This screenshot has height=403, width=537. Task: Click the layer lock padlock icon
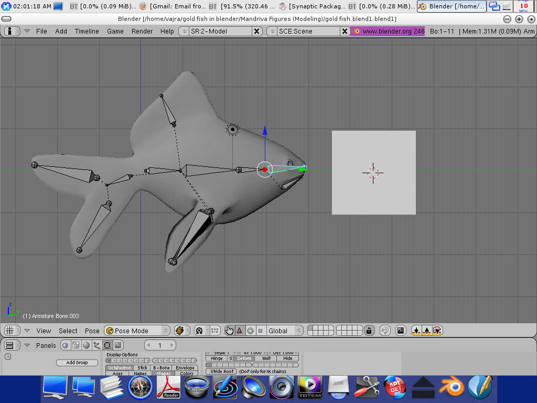[369, 331]
